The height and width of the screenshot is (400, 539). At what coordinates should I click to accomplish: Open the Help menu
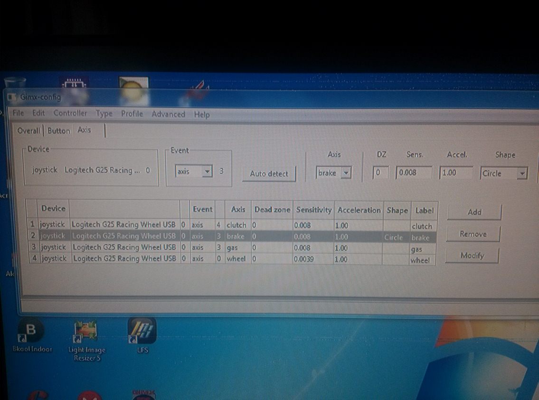202,114
